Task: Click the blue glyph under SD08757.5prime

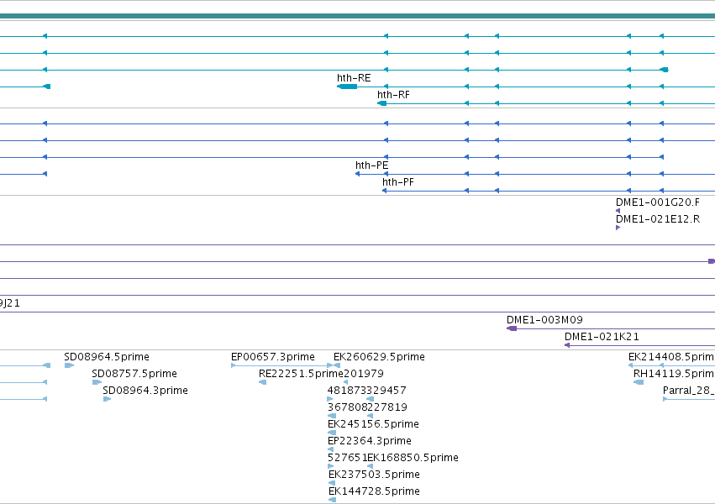Action: (x=97, y=382)
